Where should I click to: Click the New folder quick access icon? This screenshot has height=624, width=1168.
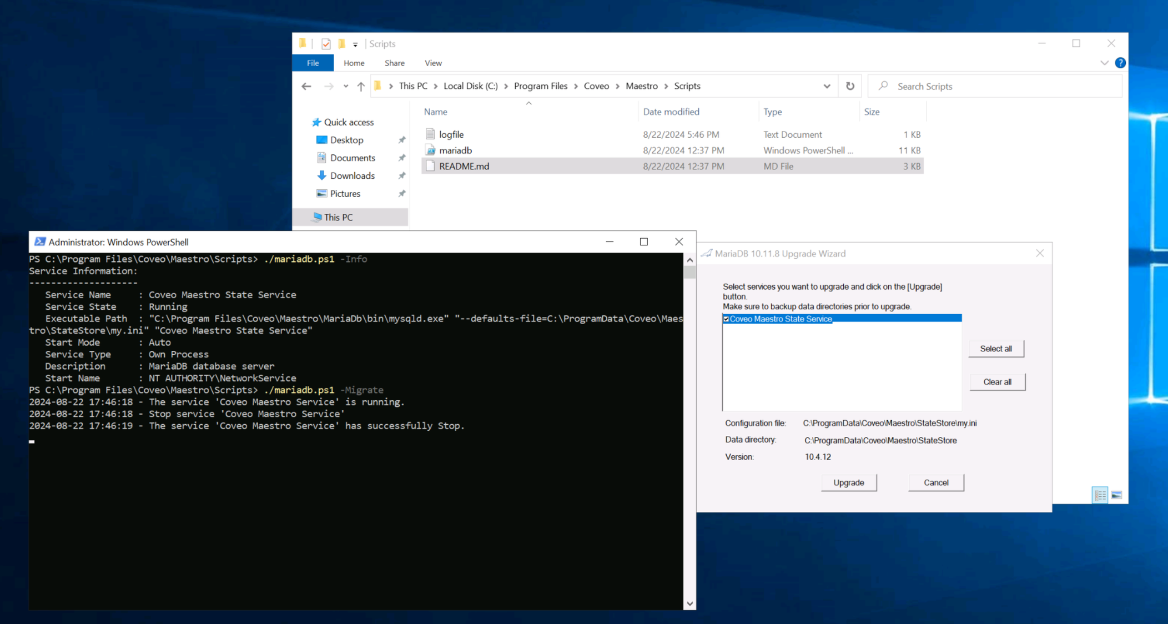[341, 43]
